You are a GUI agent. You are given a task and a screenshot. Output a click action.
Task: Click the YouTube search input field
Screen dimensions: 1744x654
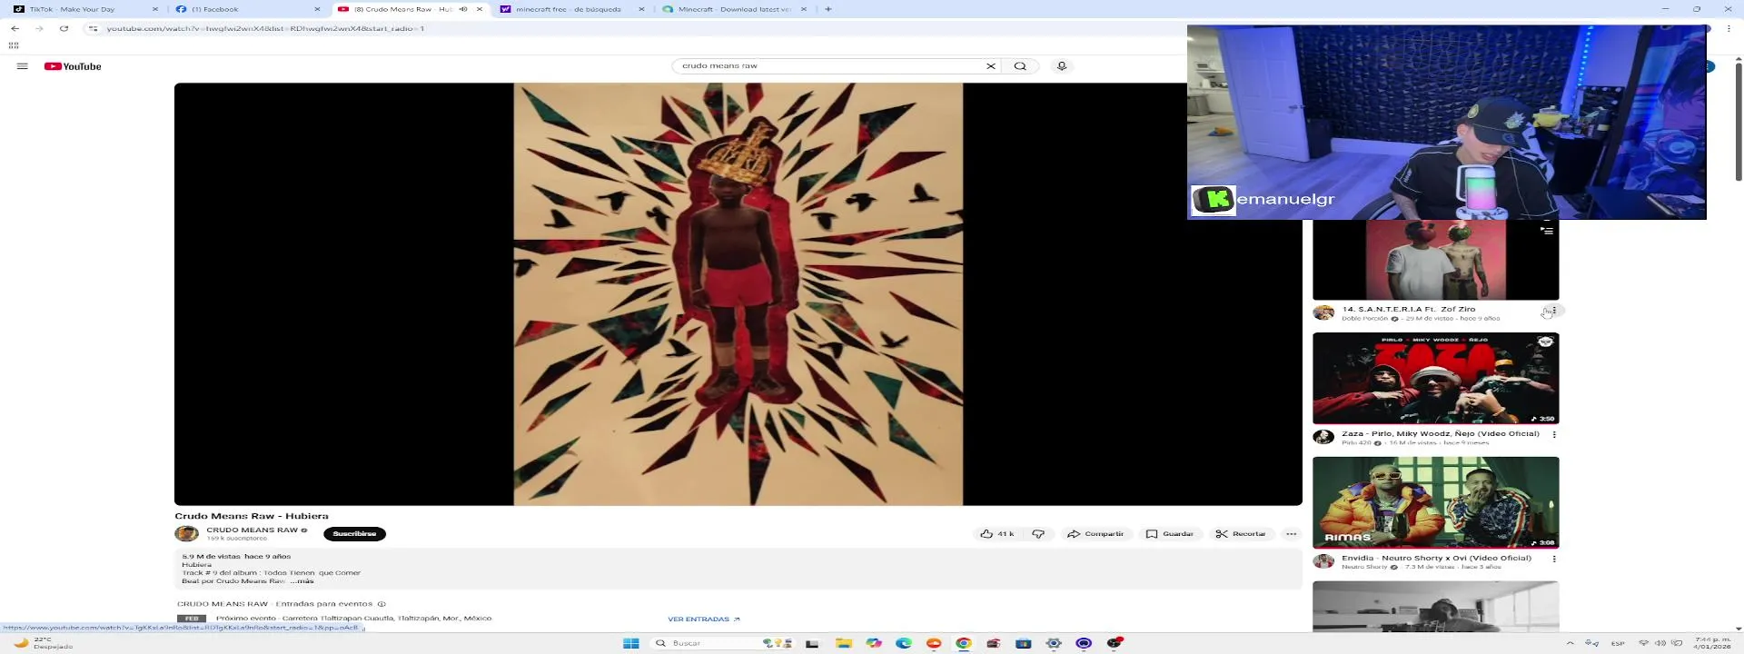point(831,65)
